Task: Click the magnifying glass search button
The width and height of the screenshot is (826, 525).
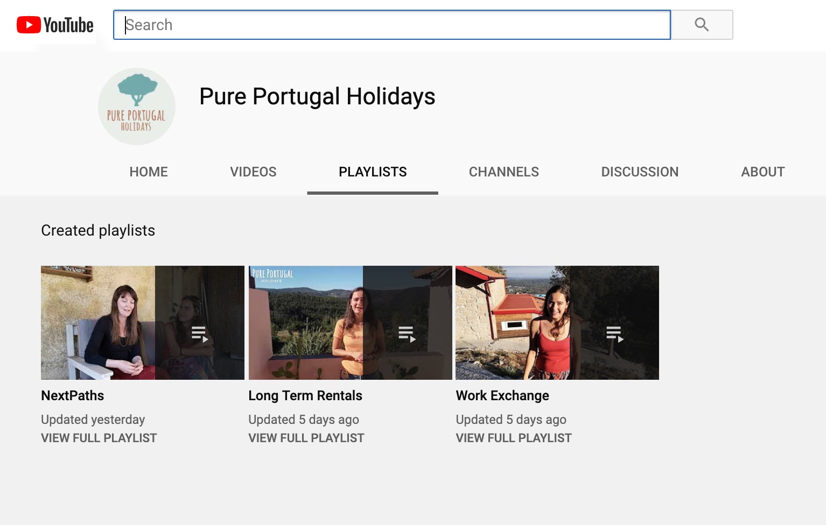Action: pyautogui.click(x=702, y=25)
